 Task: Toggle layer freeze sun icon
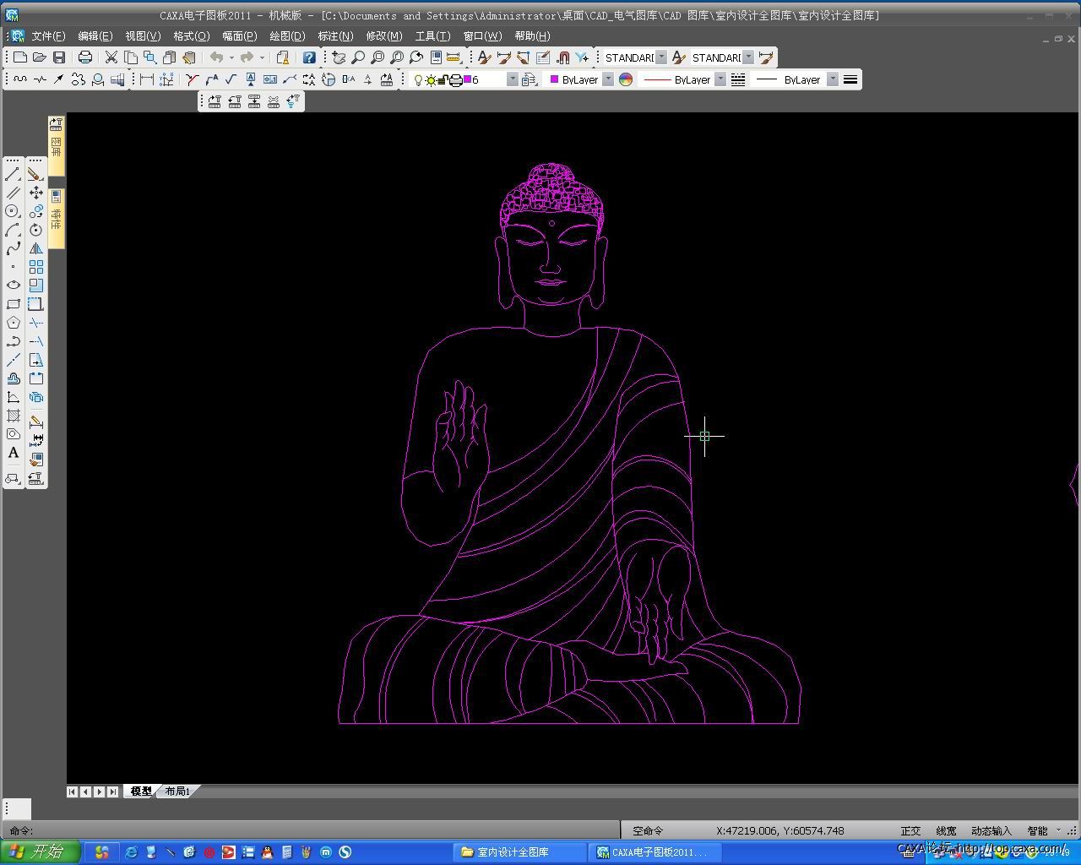click(430, 80)
